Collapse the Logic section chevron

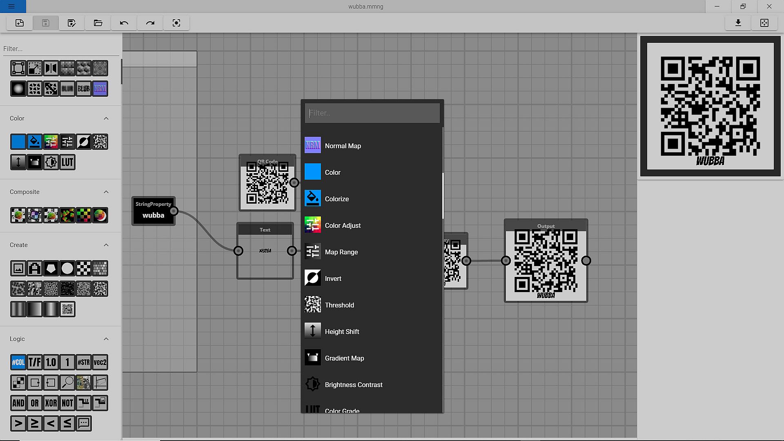tap(106, 339)
